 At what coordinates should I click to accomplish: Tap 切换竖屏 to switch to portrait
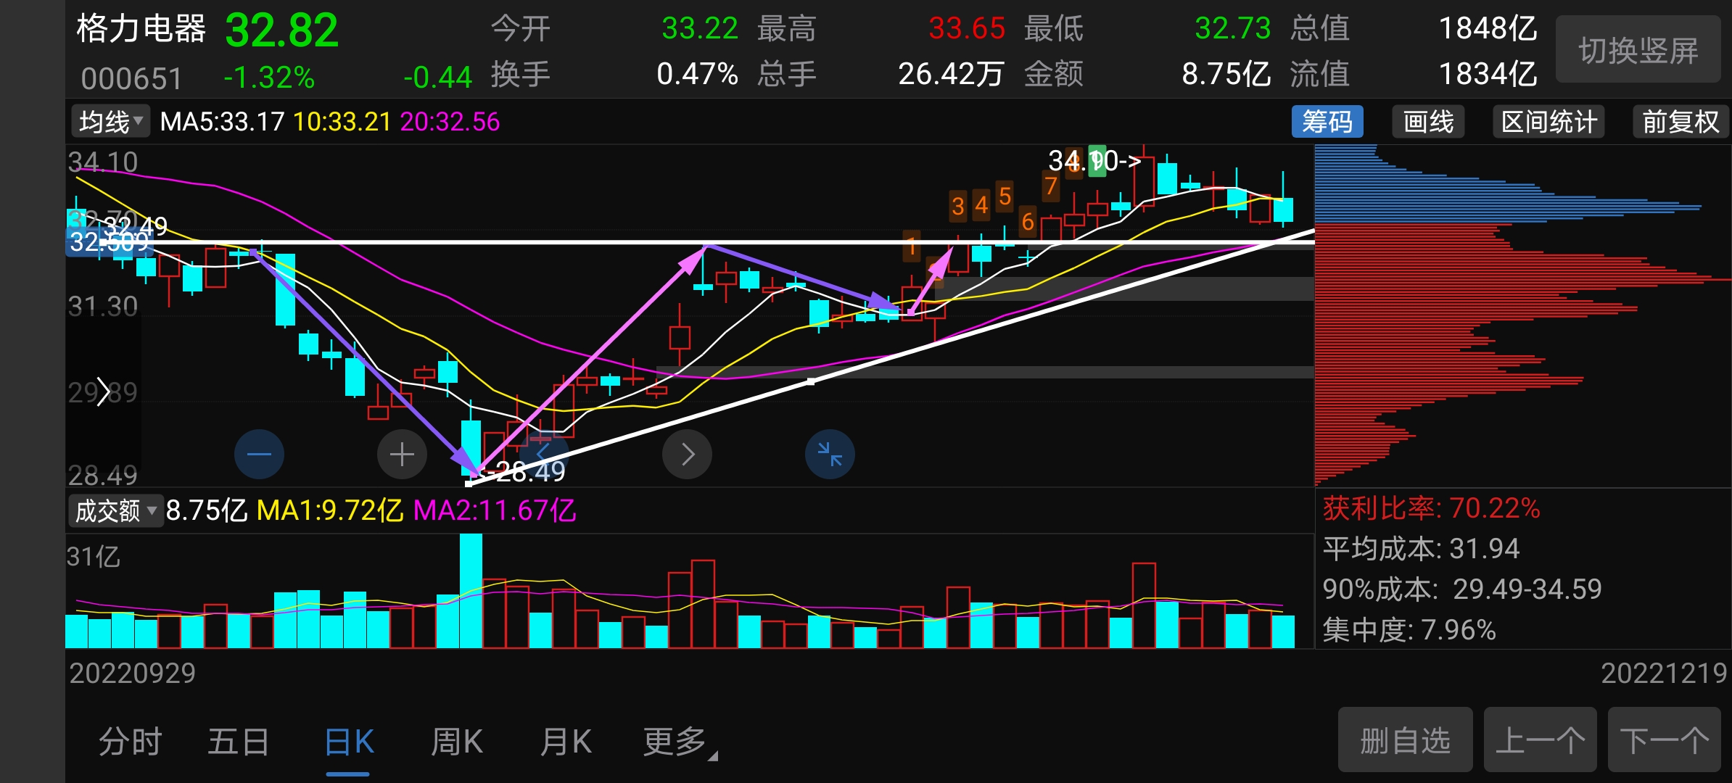coord(1638,50)
